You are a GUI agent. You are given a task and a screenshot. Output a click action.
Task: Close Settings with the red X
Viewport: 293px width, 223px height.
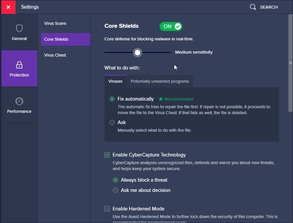[8, 7]
